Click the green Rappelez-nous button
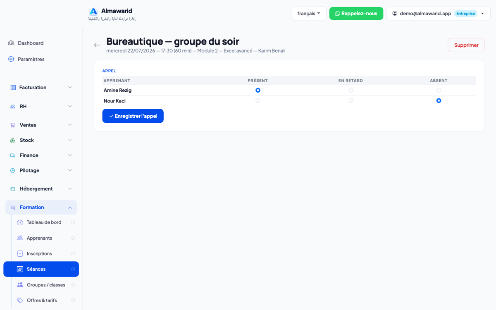 point(356,13)
